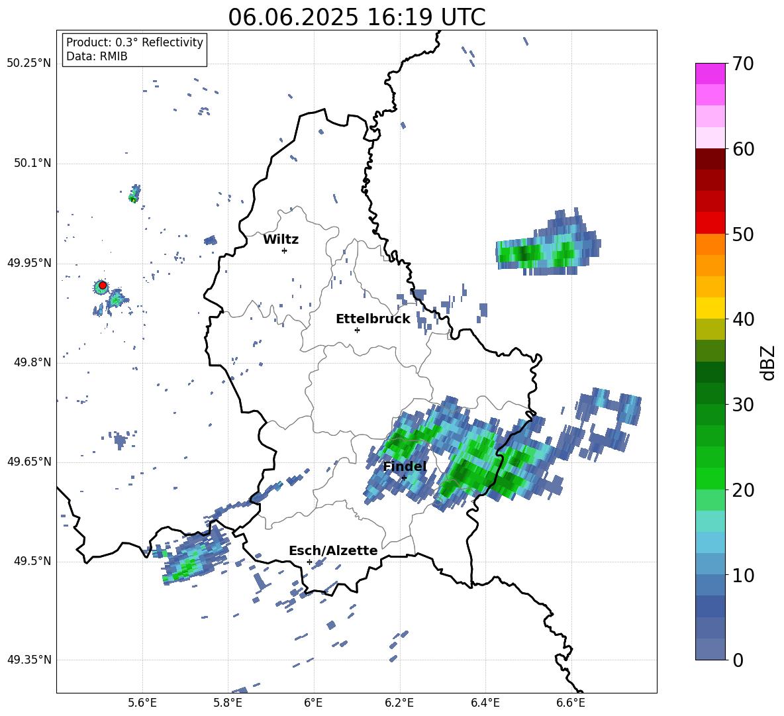This screenshot has width=784, height=716.
Task: Click the 50.1°N latitude label
Action: [x=32, y=164]
